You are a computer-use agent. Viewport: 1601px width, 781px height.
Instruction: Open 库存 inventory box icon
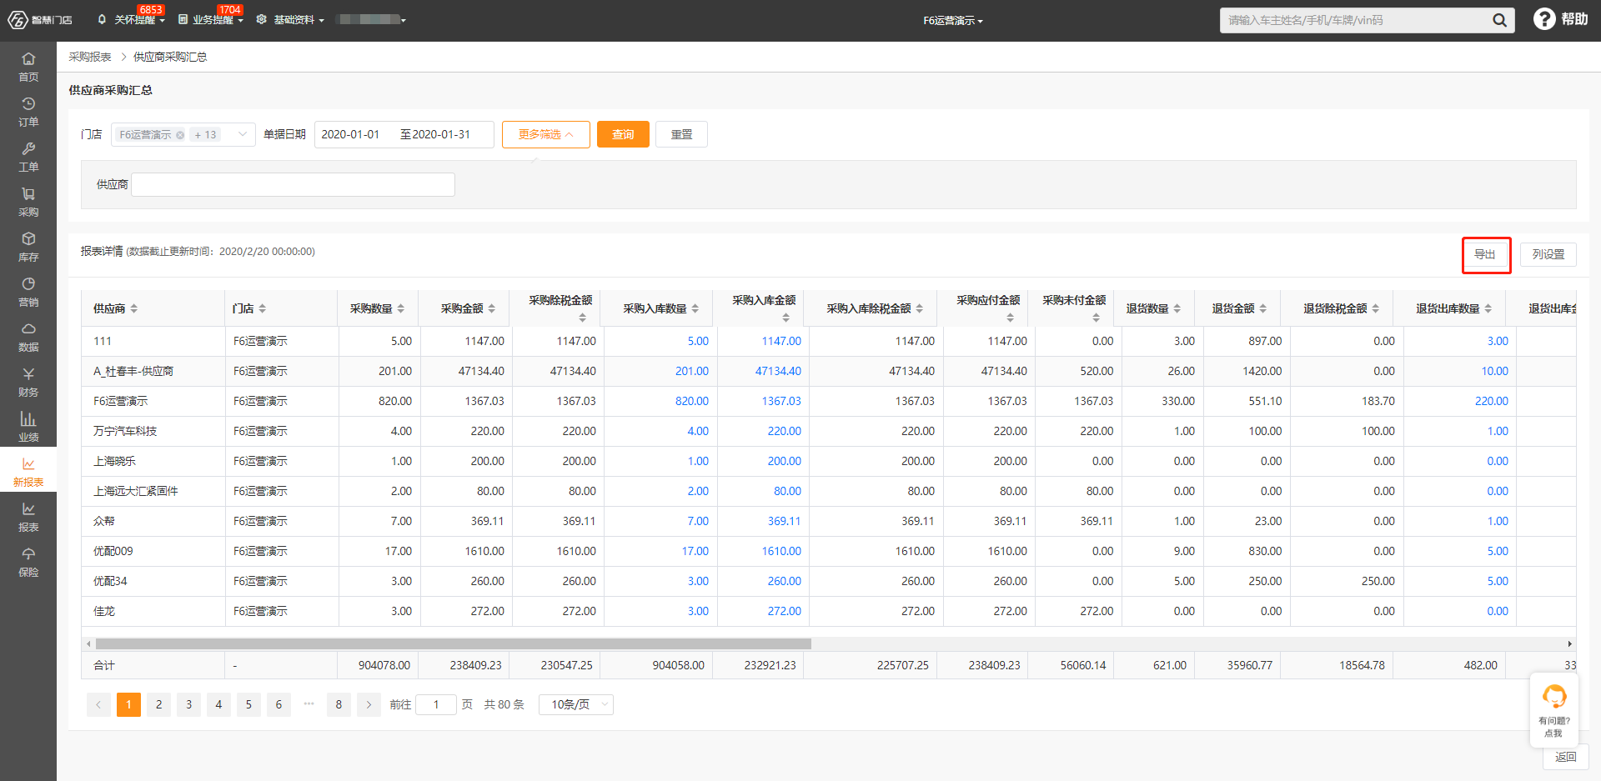click(28, 246)
